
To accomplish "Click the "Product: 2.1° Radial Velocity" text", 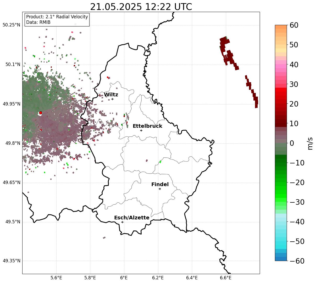I will coord(57,17).
